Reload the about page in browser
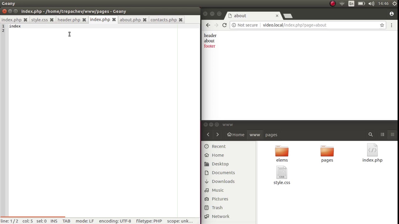The image size is (399, 224). click(x=224, y=25)
